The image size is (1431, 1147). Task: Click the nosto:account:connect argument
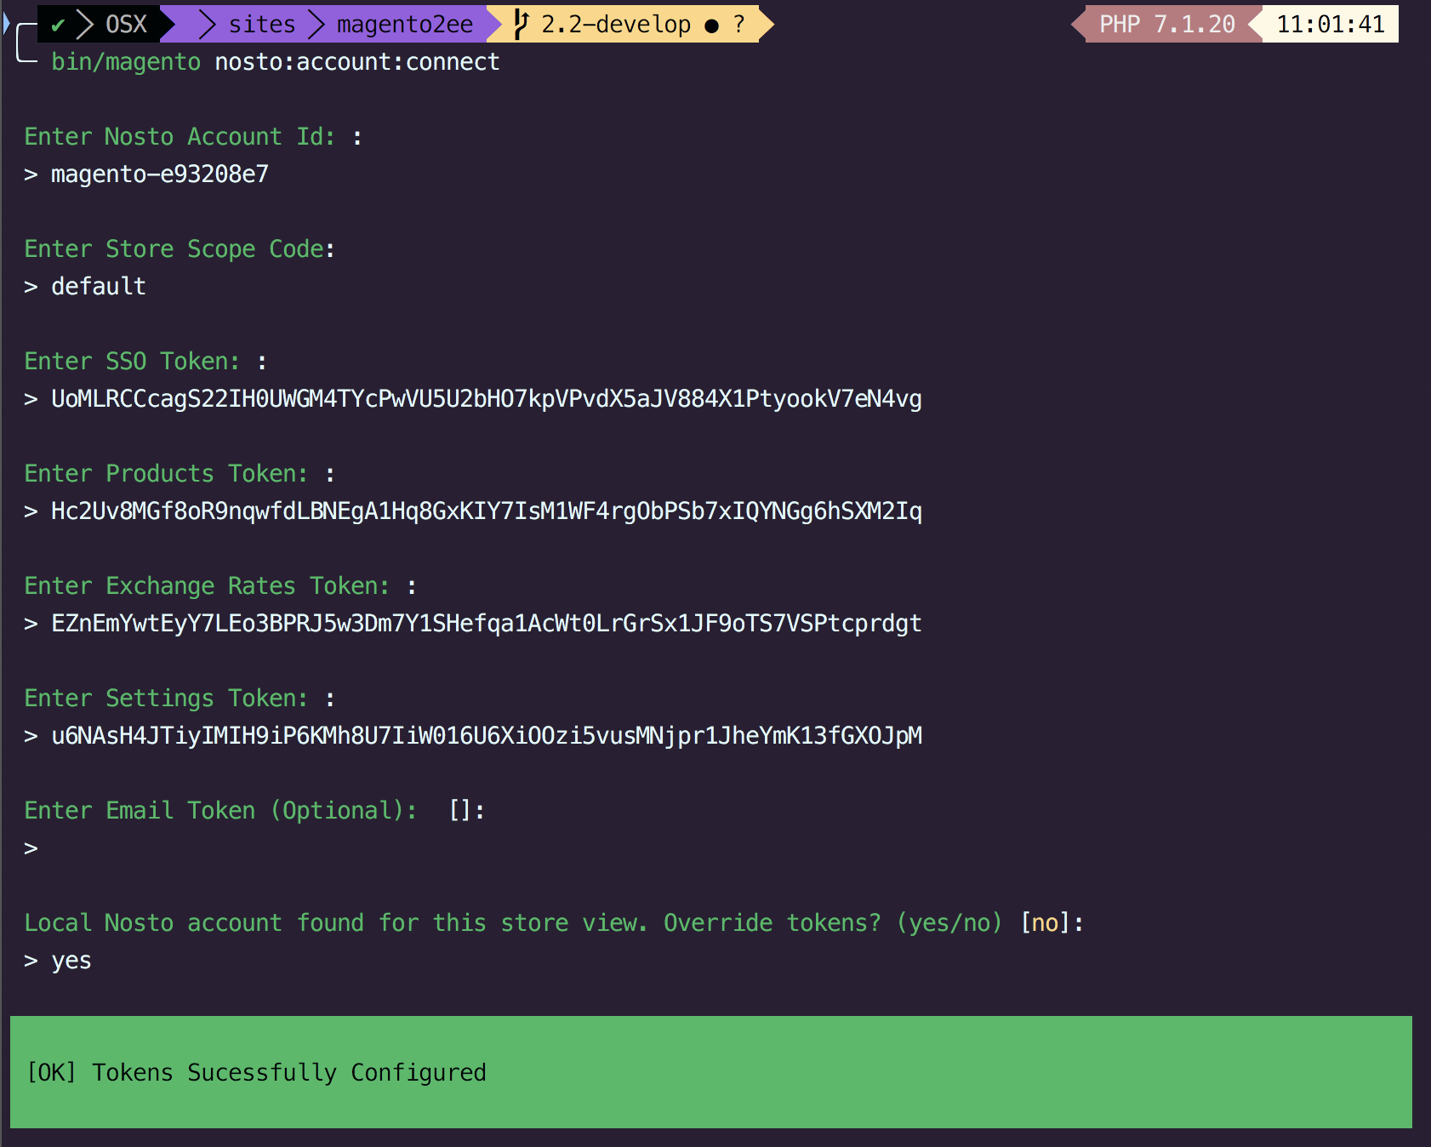click(356, 62)
